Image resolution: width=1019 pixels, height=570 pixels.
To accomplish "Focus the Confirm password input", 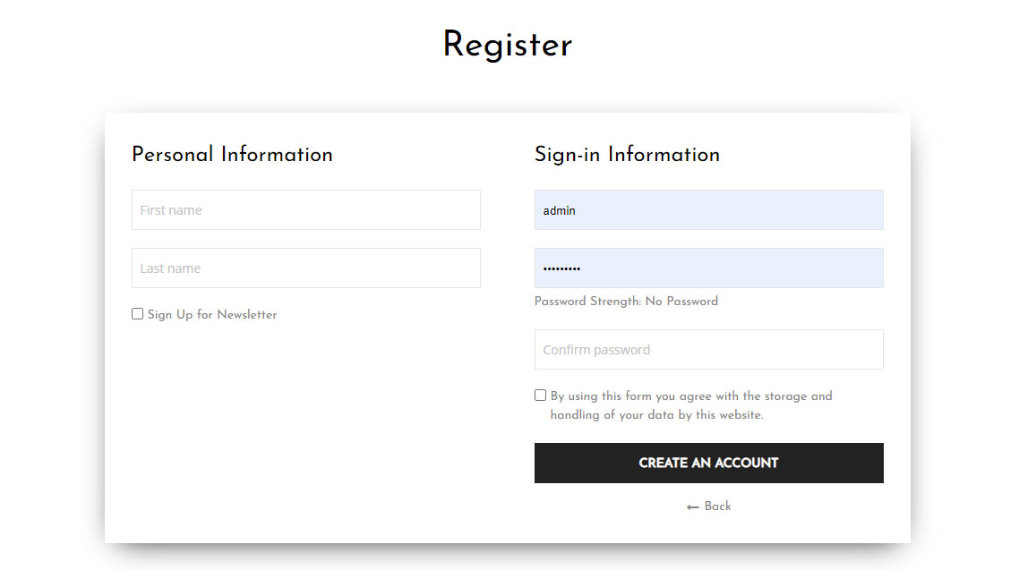I will [708, 350].
